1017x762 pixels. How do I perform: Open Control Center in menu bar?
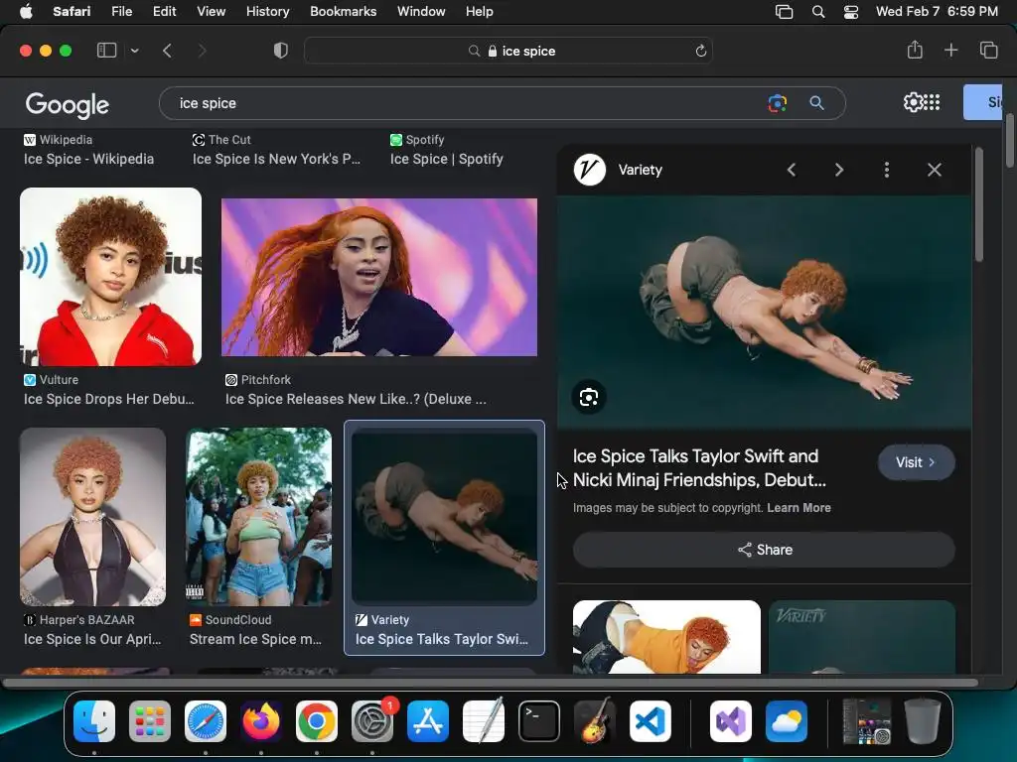pyautogui.click(x=851, y=11)
